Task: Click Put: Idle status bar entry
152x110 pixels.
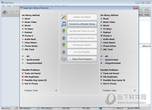Action: click(86, 108)
